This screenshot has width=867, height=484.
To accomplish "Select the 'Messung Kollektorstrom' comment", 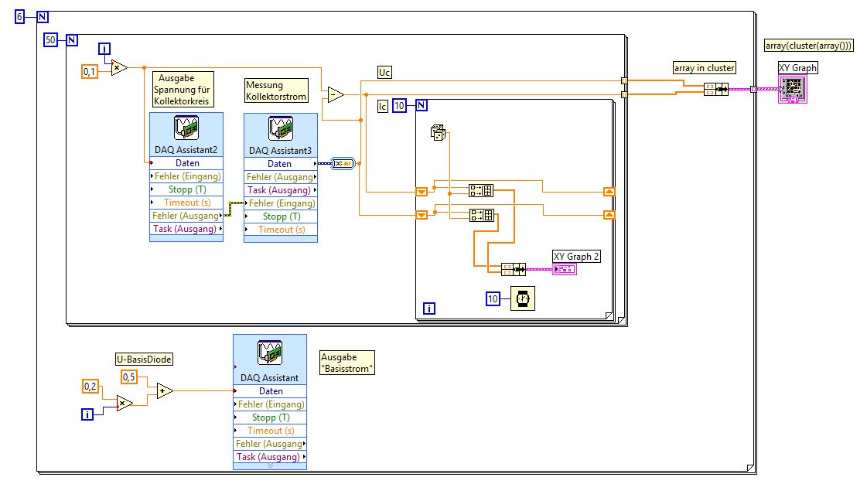I will pos(276,90).
